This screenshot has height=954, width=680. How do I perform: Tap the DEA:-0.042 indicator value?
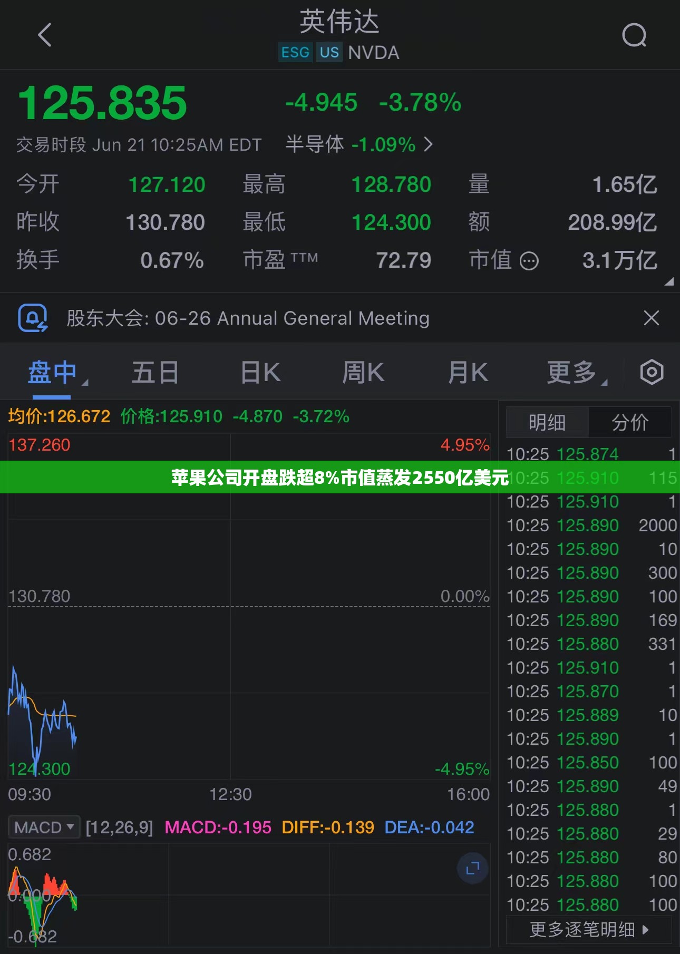click(429, 827)
